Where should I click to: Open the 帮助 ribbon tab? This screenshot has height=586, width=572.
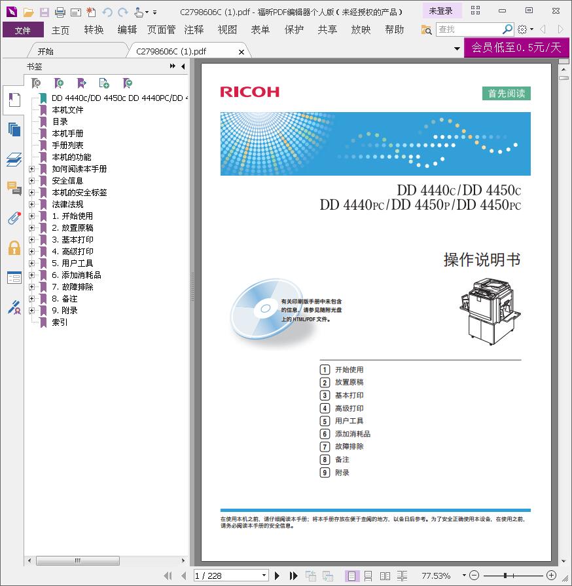[x=395, y=29]
